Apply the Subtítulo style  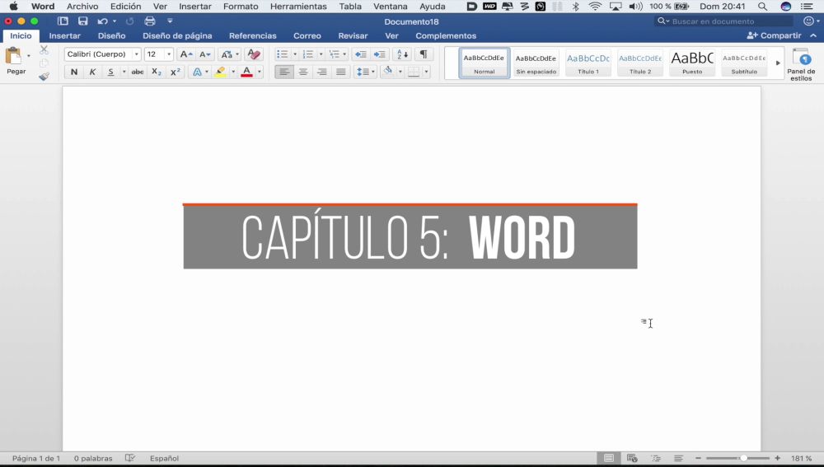744,63
